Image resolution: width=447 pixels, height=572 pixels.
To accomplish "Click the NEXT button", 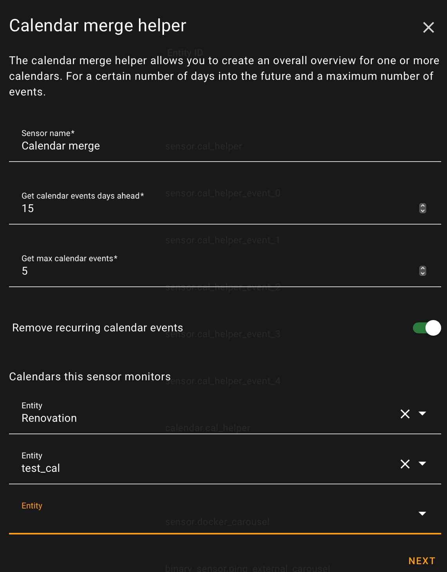I will click(422, 561).
